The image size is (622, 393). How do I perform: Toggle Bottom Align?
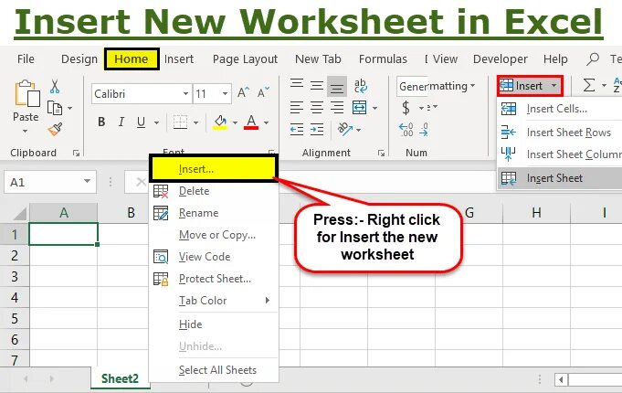click(x=337, y=87)
